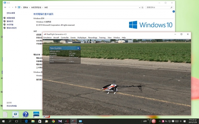Open Task View from taskbar
This screenshot has width=199, height=124.
tap(17, 121)
